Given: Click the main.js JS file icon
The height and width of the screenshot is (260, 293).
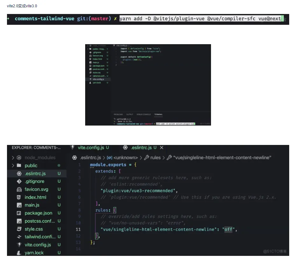Looking at the screenshot, I should coord(19,205).
